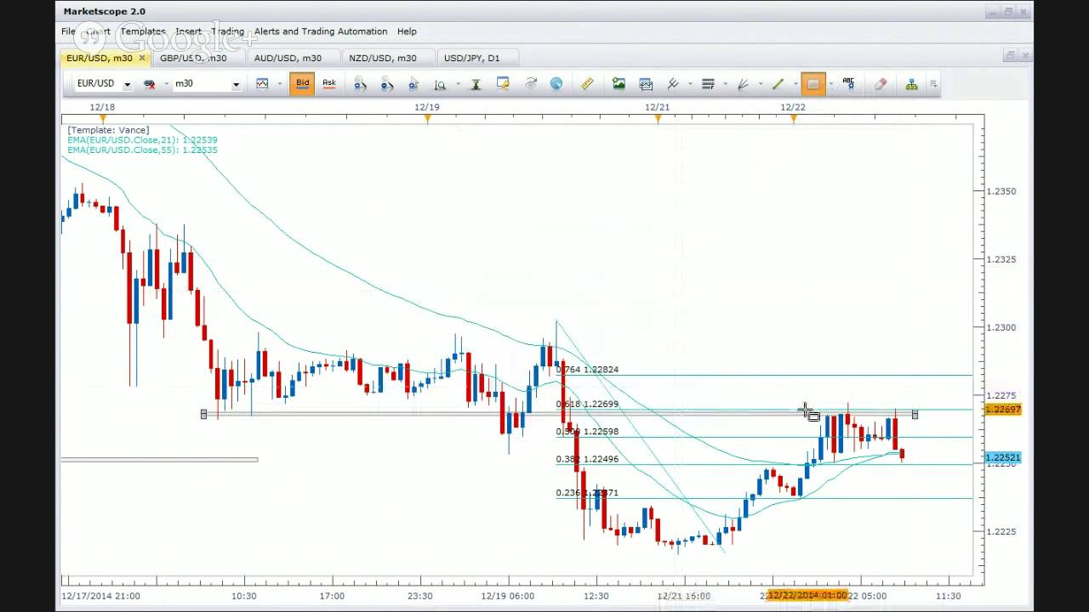Open the Insert menu
Image resolution: width=1089 pixels, height=612 pixels.
click(x=188, y=31)
